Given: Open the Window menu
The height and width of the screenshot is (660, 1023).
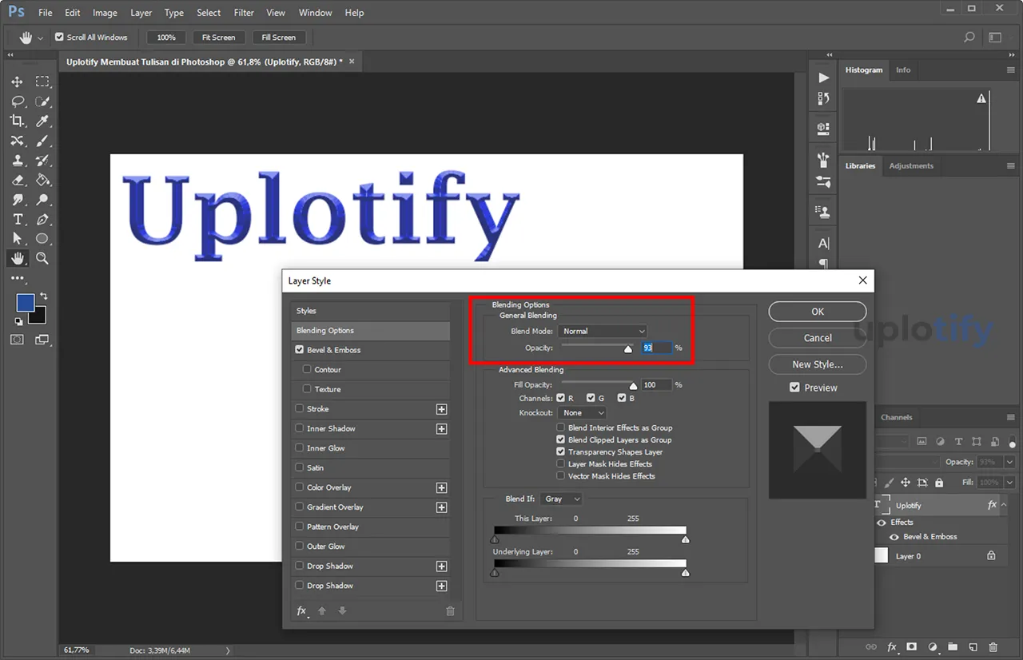Looking at the screenshot, I should coord(315,13).
